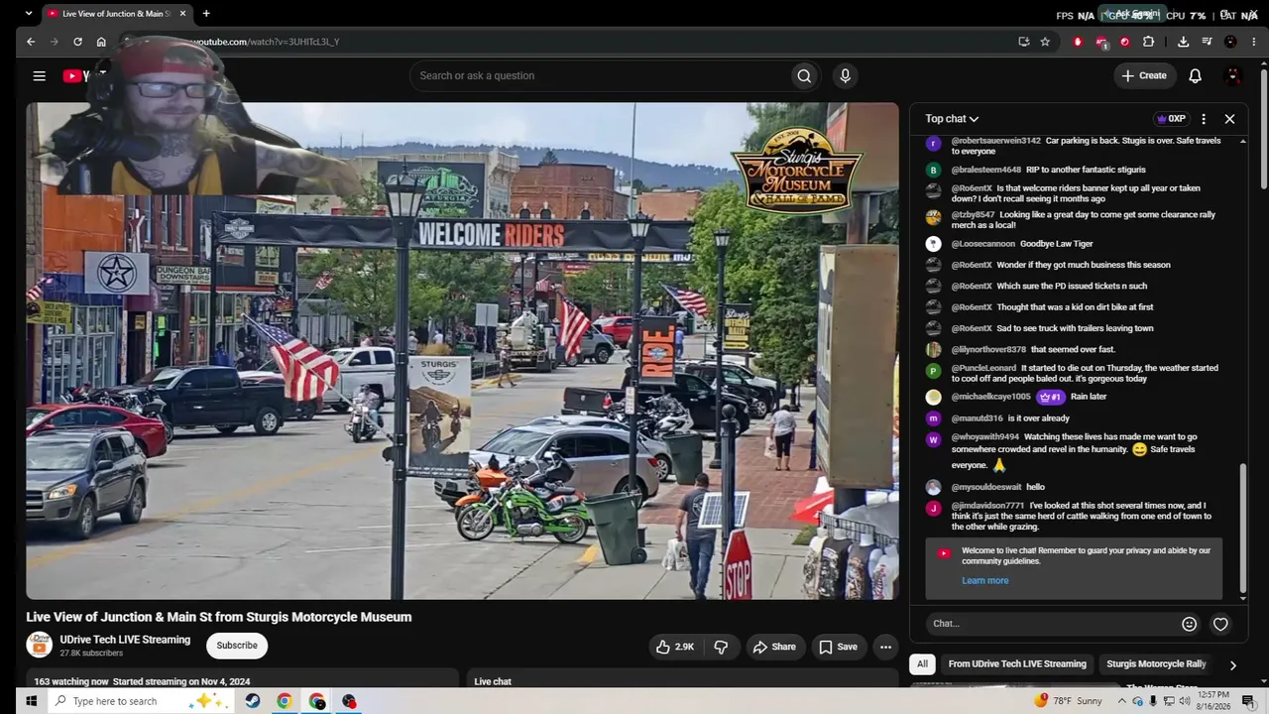Open YouTube notifications bell
The width and height of the screenshot is (1269, 714).
tap(1196, 75)
